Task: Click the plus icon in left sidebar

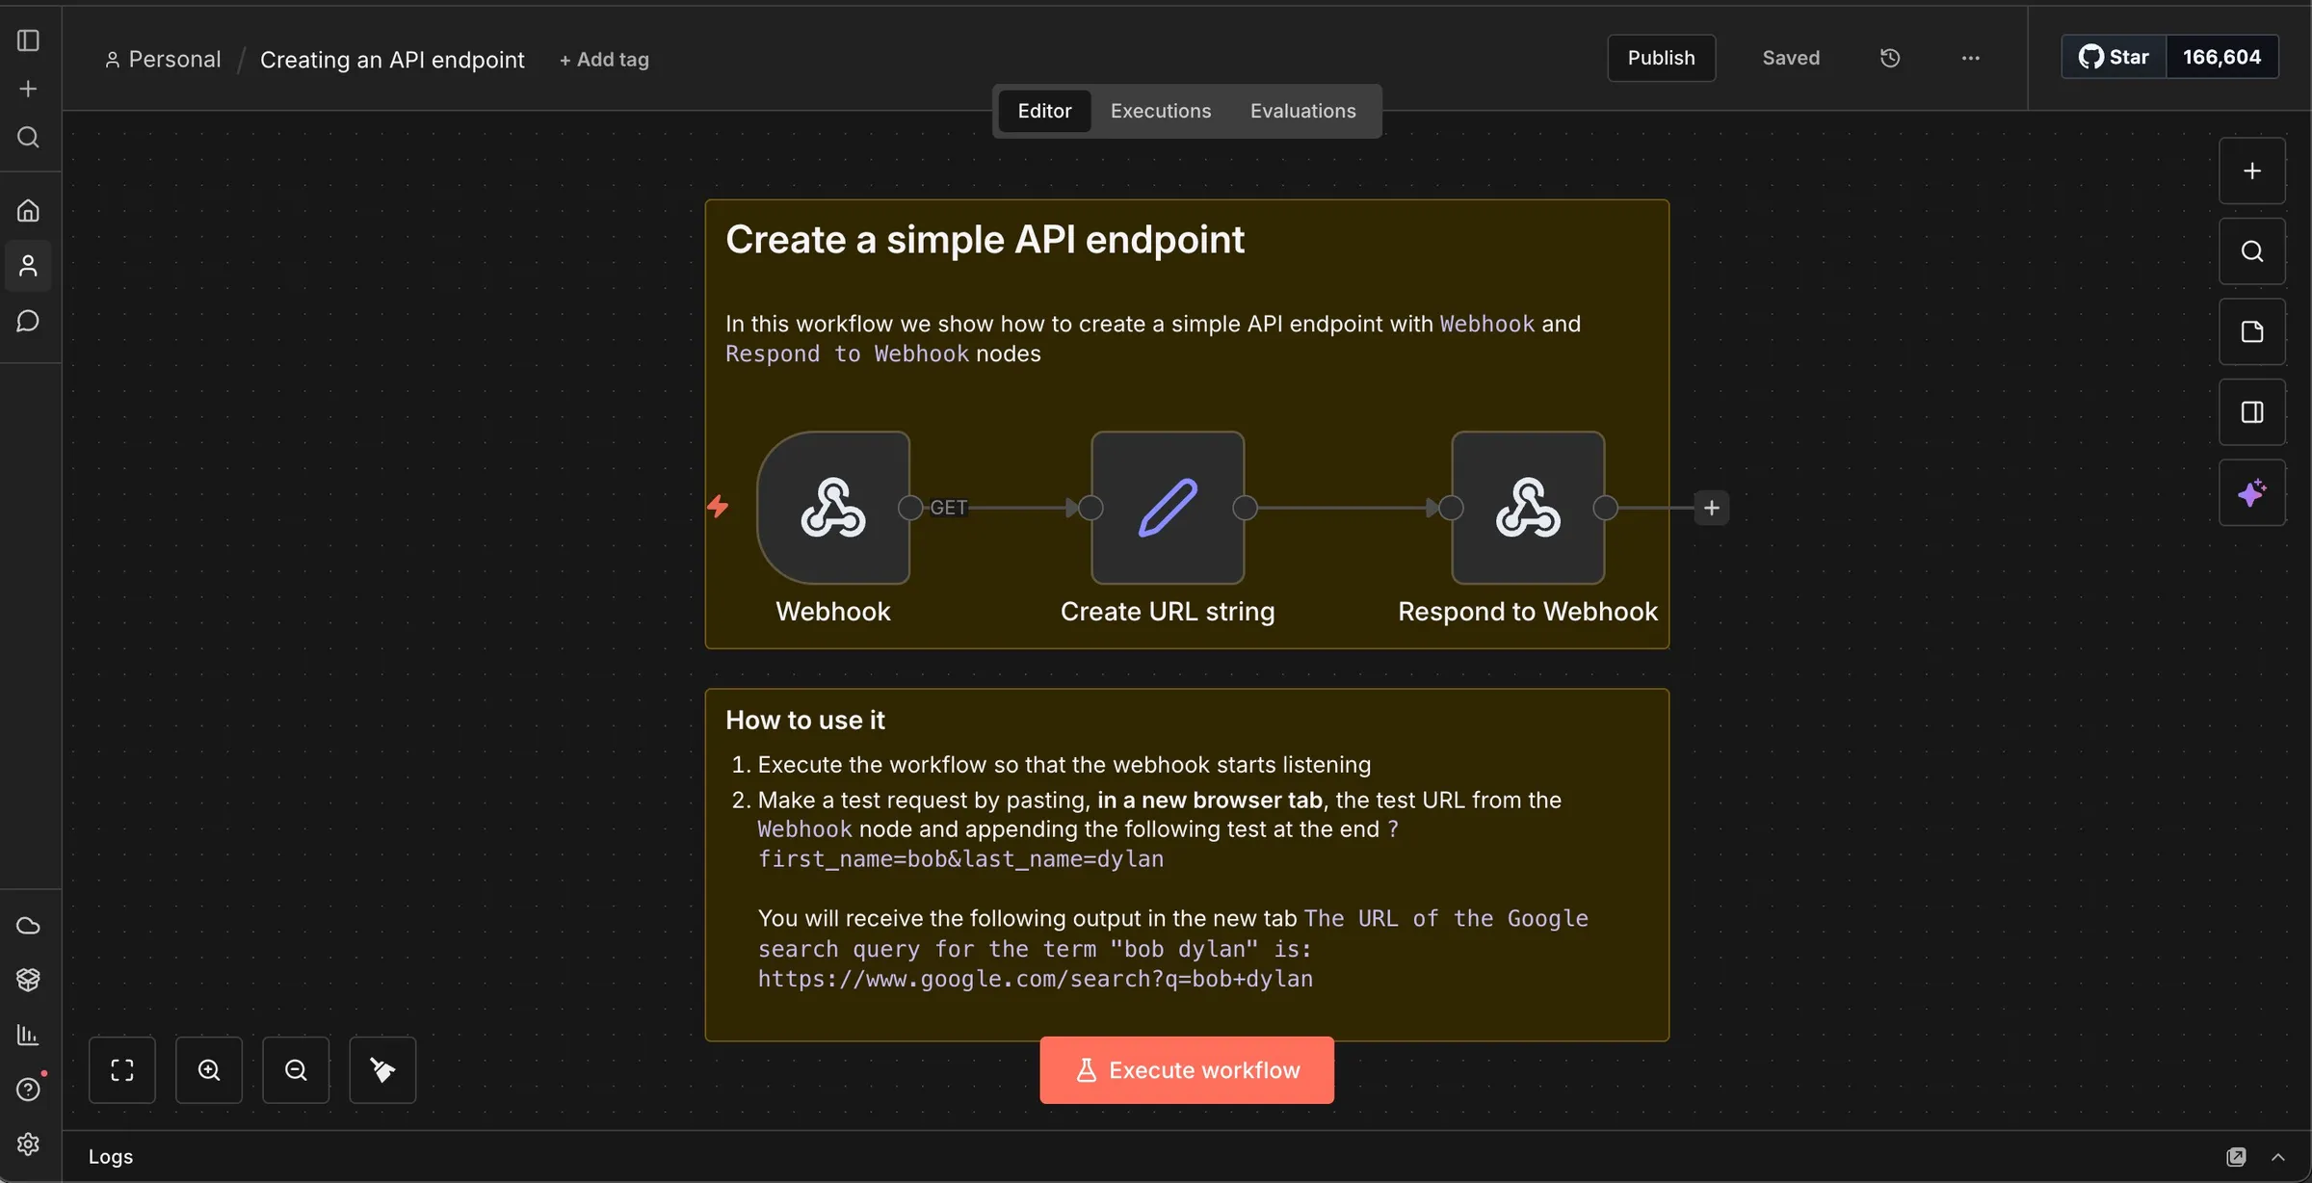Action: [28, 89]
